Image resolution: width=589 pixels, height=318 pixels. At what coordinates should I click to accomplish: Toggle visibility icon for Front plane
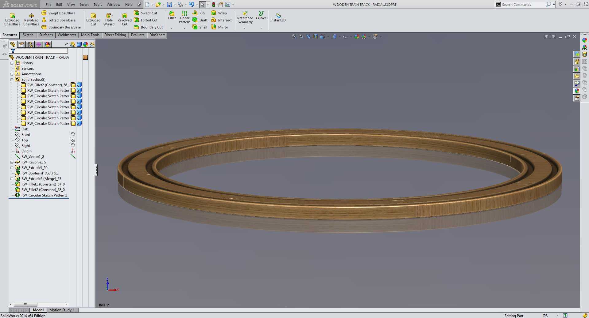(73, 134)
